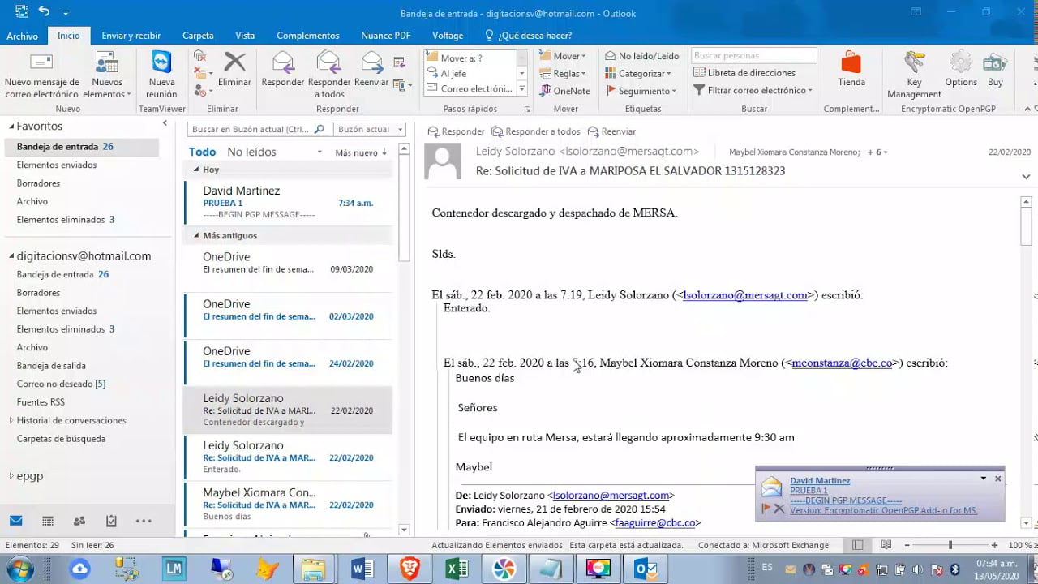This screenshot has width=1038, height=584.
Task: Open the Categorizar dropdown
Action: [x=638, y=74]
